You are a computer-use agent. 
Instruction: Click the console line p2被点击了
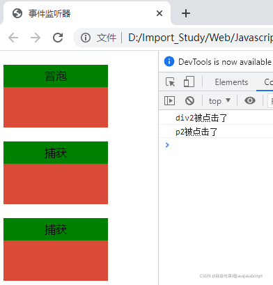tap(216, 132)
